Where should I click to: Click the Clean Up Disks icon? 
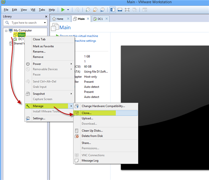click(x=77, y=131)
